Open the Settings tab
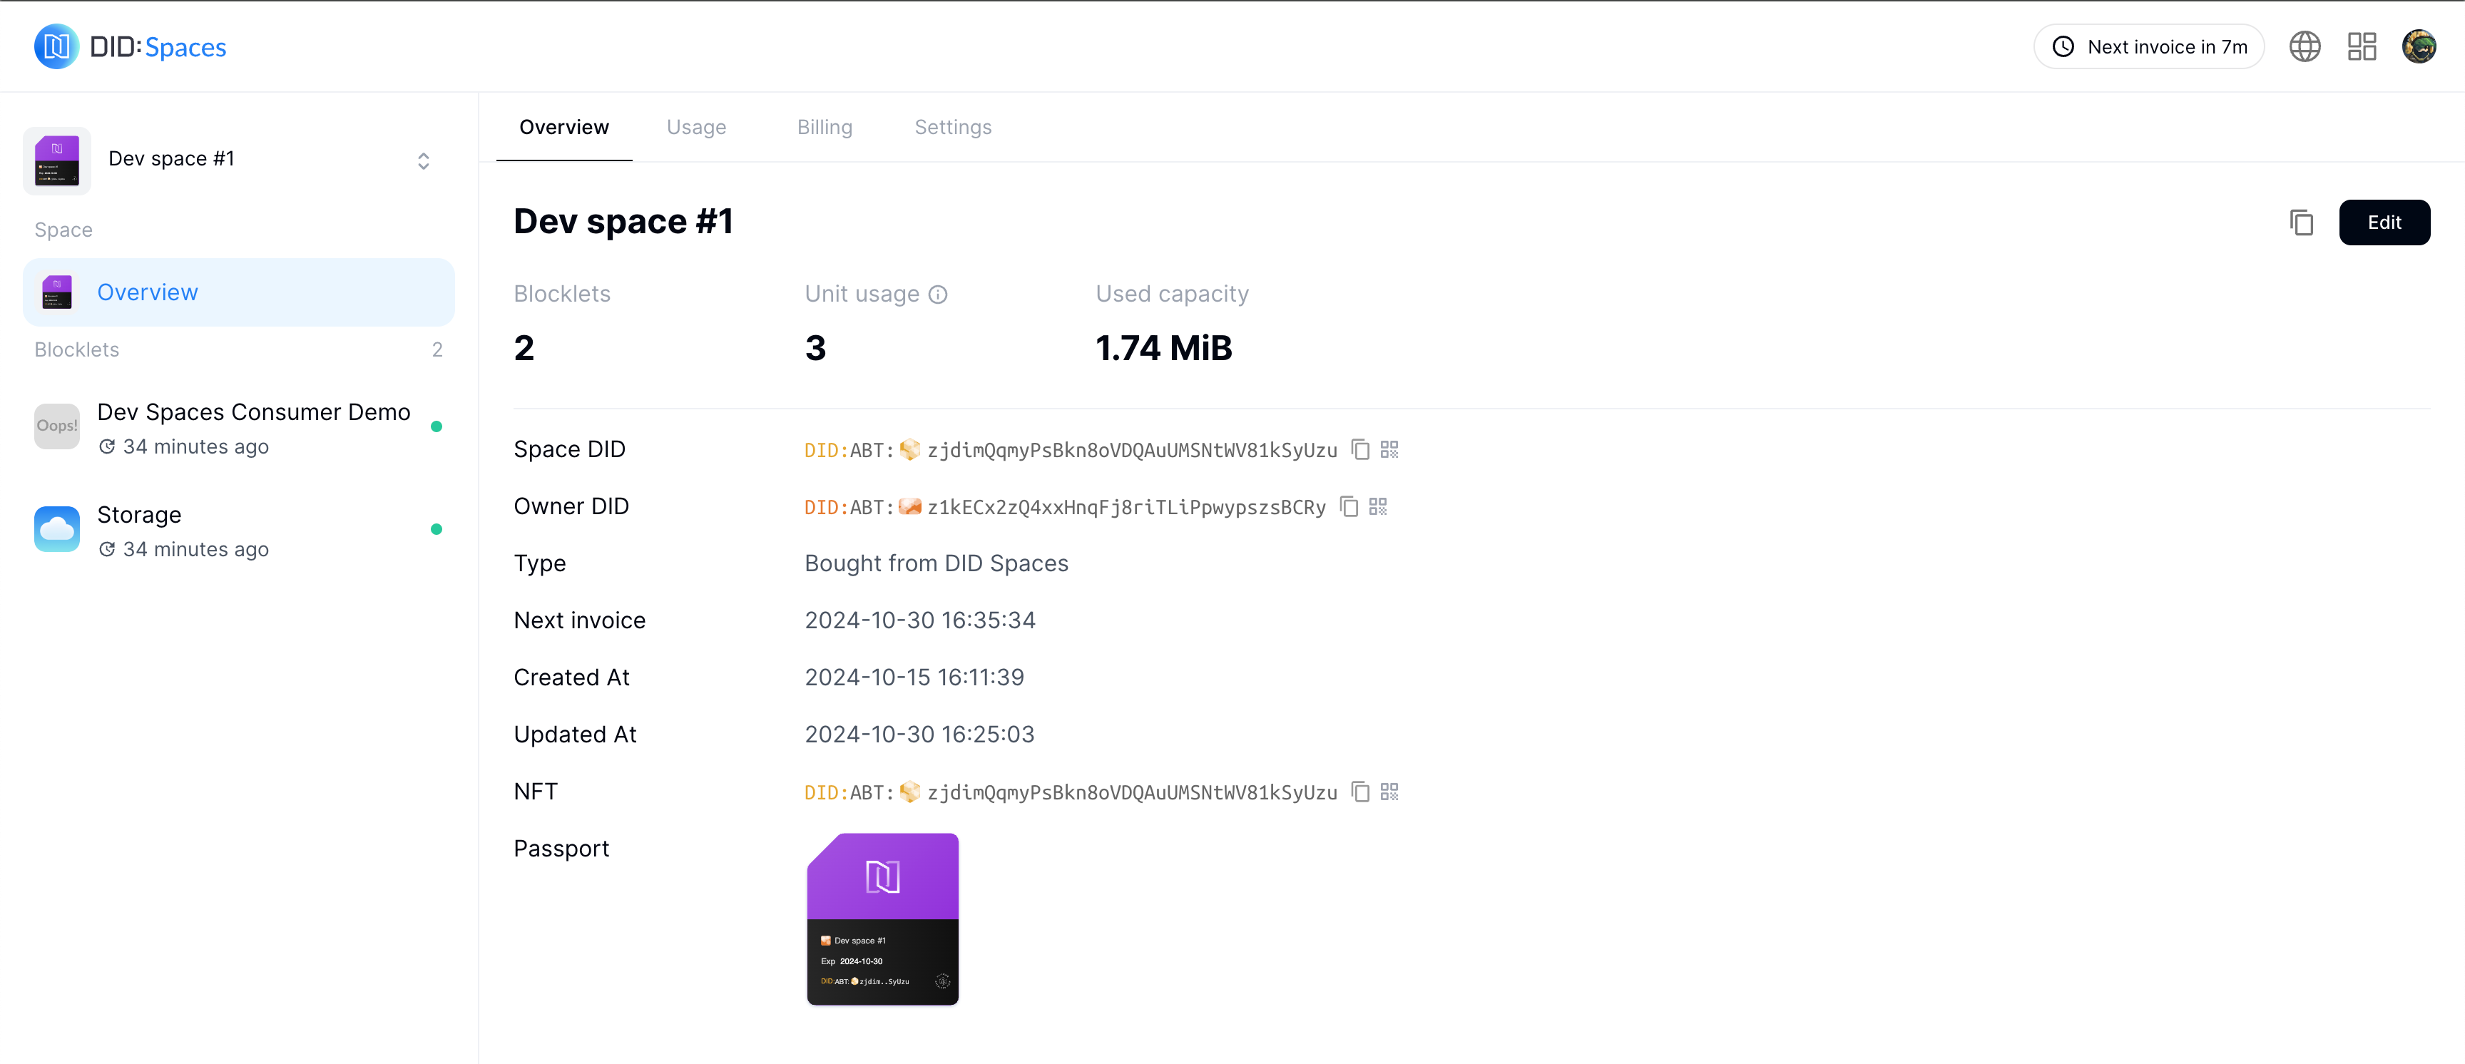The image size is (2465, 1064). pyautogui.click(x=952, y=127)
